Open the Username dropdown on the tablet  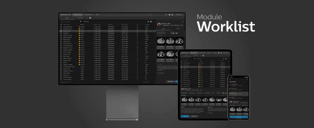coord(226,53)
